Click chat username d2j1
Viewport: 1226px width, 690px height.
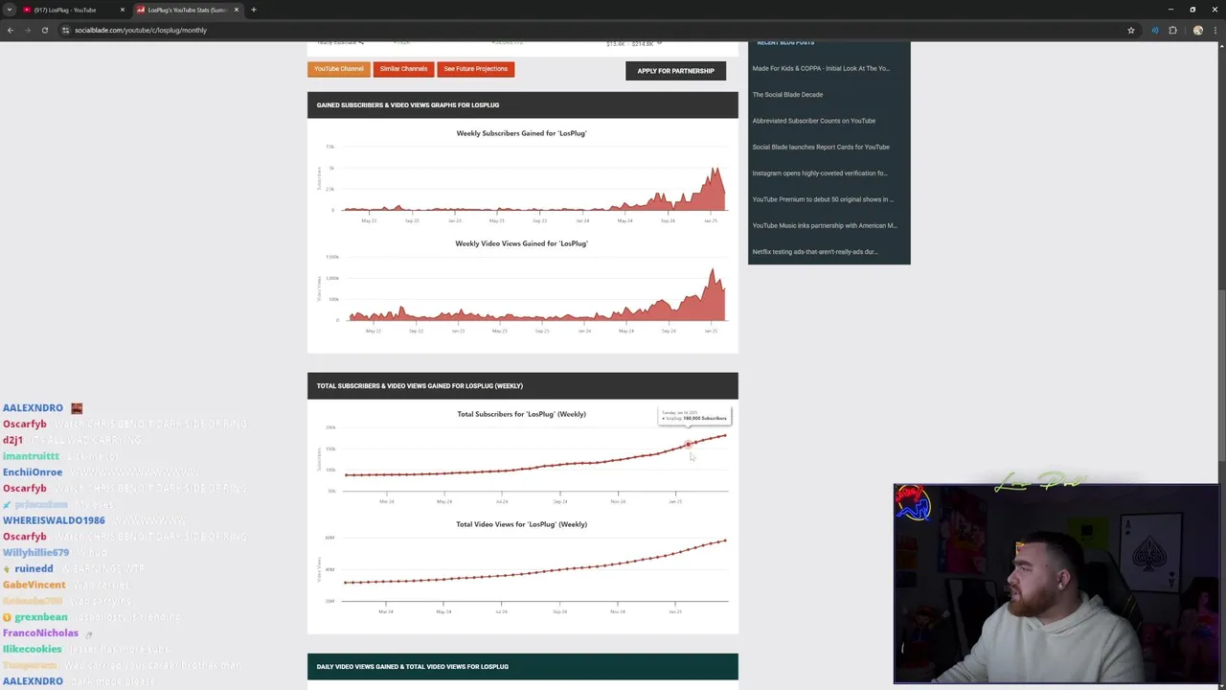point(12,440)
